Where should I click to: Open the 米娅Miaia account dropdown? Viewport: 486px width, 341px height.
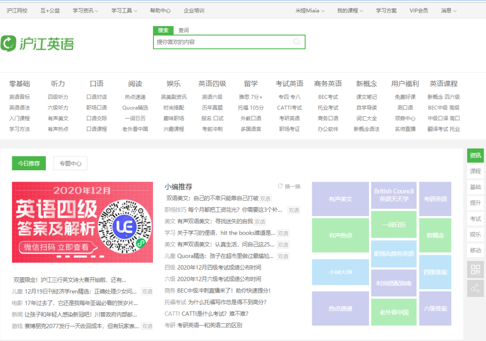coord(310,10)
